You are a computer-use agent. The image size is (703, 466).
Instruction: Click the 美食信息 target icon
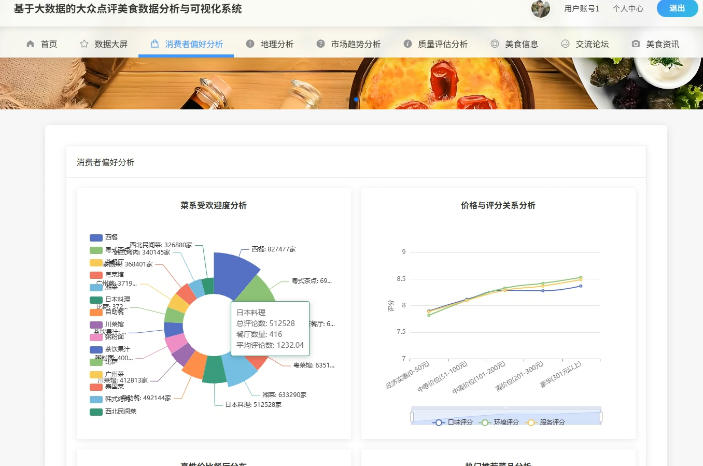pos(494,44)
